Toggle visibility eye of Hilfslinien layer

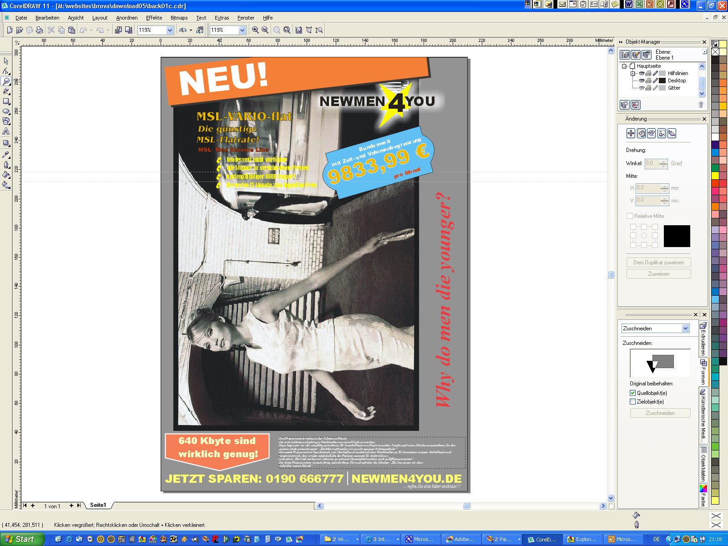point(642,73)
